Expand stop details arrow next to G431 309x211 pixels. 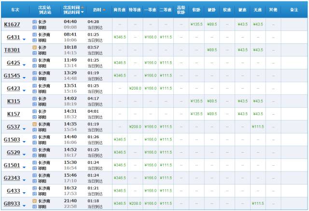coord(24,40)
